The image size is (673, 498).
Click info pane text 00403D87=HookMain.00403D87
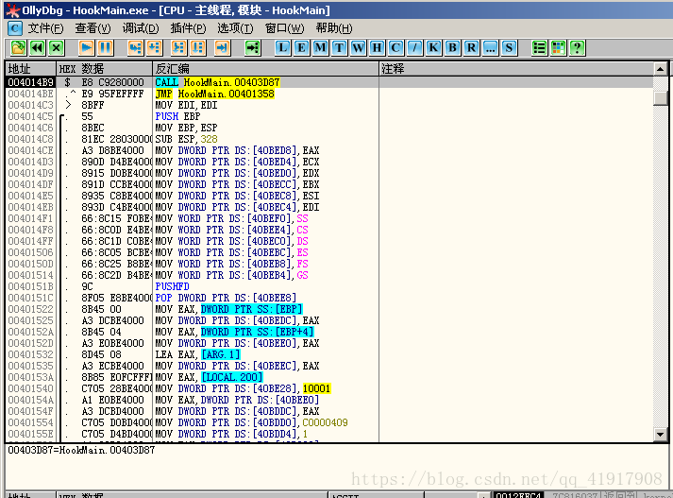[81, 451]
